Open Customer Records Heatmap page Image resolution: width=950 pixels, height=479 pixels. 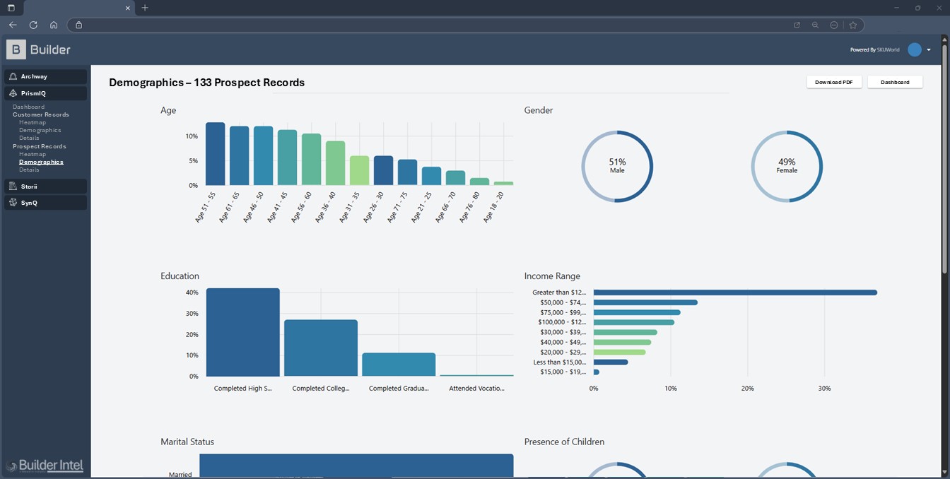point(33,122)
